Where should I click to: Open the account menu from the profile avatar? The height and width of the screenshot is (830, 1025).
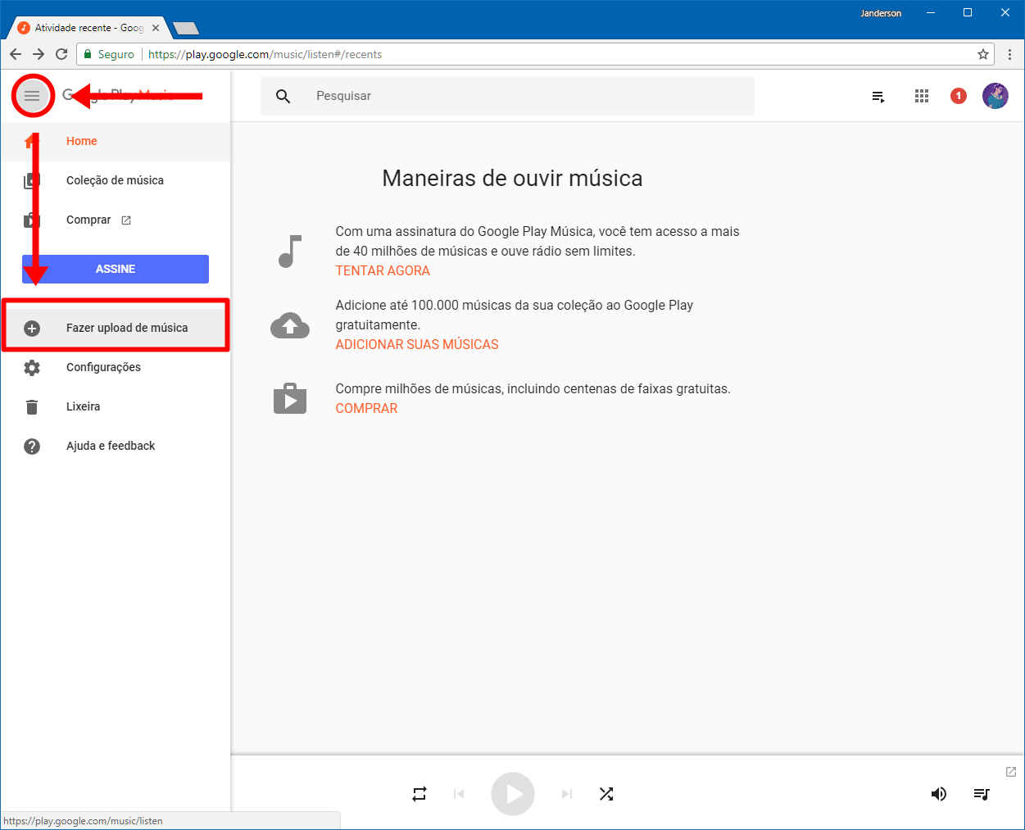[x=995, y=96]
